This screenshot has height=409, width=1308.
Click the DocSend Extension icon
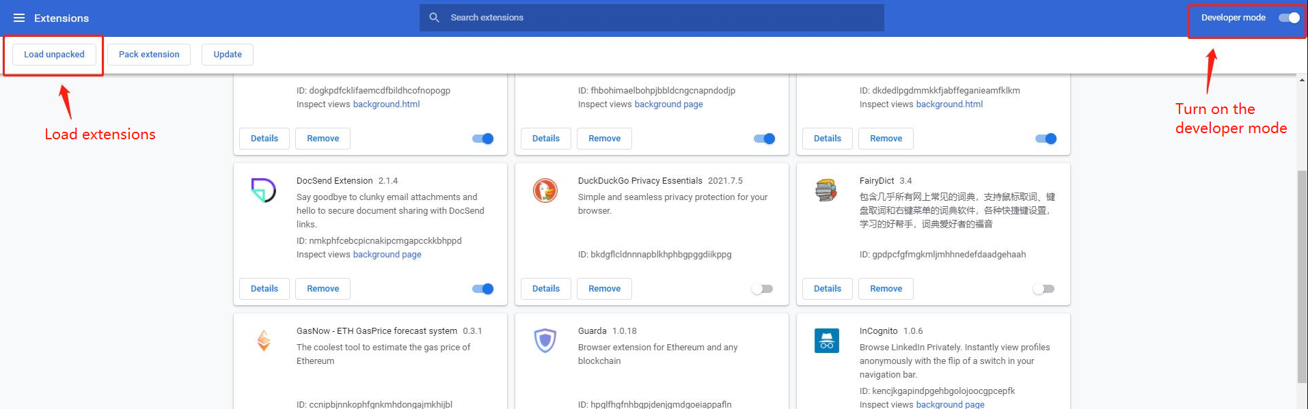pyautogui.click(x=264, y=191)
